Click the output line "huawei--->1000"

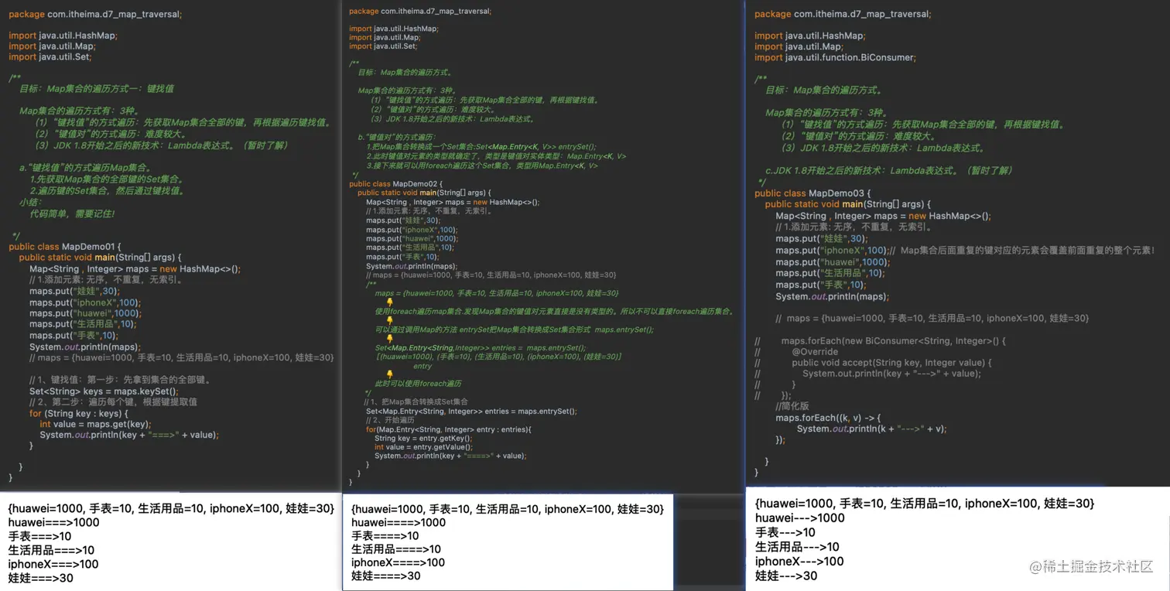pyautogui.click(x=800, y=518)
